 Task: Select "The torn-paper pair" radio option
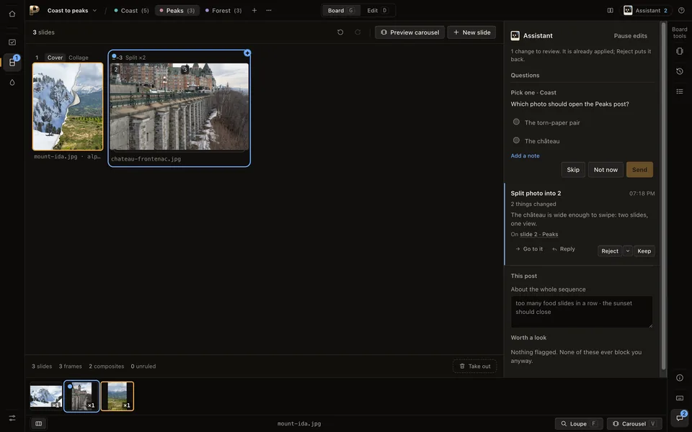[x=516, y=122]
